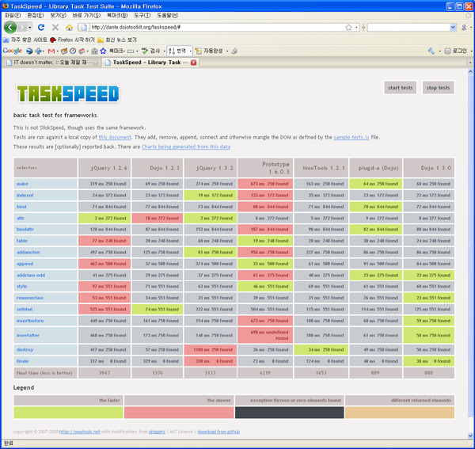This screenshot has width=475, height=449.
Task: Open the sample-tests.js link
Action: pos(351,137)
